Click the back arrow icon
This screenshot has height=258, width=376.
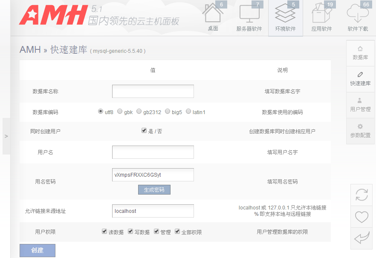point(362,238)
